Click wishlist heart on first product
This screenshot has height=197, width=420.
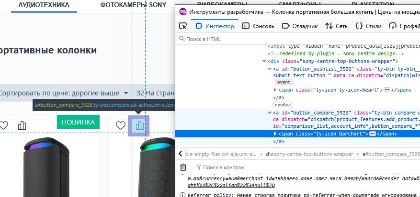[x=4, y=125]
